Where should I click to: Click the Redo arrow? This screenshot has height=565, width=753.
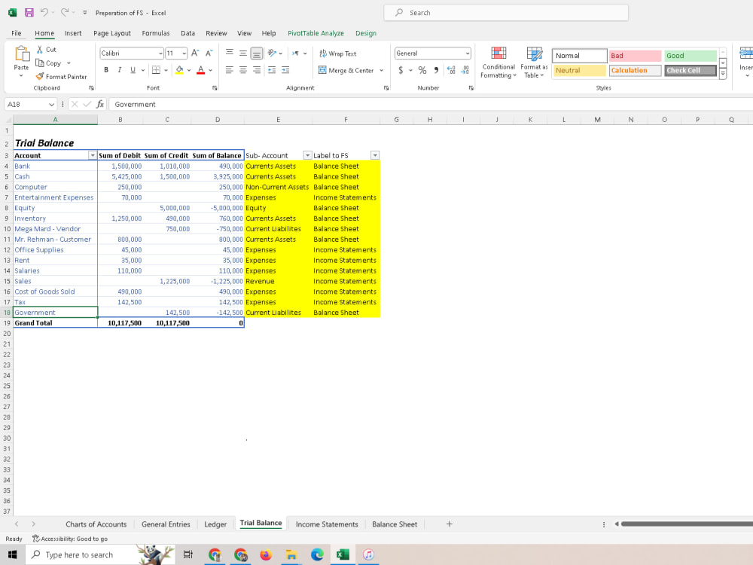(x=65, y=13)
